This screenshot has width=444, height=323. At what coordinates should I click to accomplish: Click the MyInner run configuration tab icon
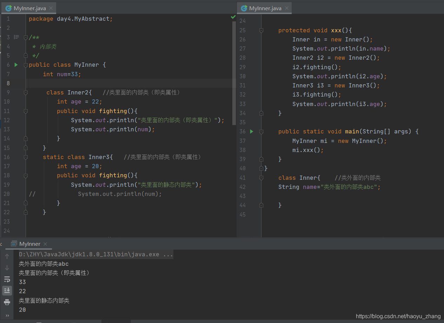pyautogui.click(x=14, y=244)
